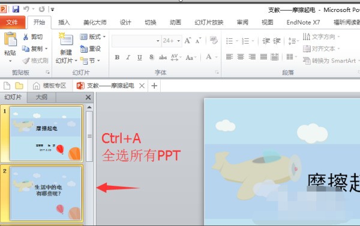Open the Customize Quick Access Toolbar dropdown

point(52,10)
